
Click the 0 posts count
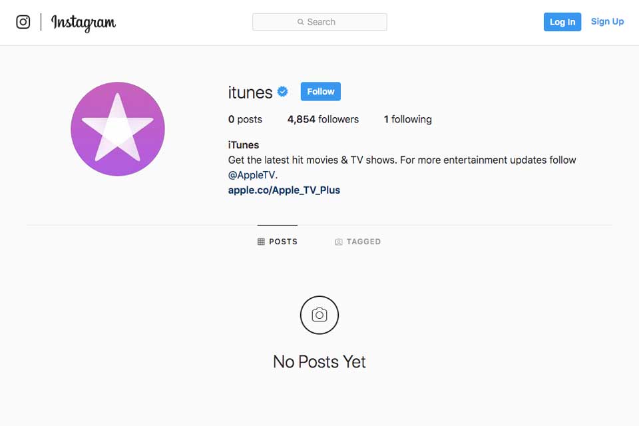click(245, 119)
